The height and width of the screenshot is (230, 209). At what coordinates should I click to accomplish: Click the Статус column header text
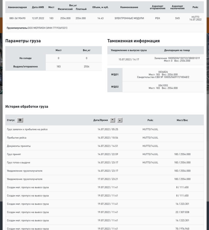(11, 120)
